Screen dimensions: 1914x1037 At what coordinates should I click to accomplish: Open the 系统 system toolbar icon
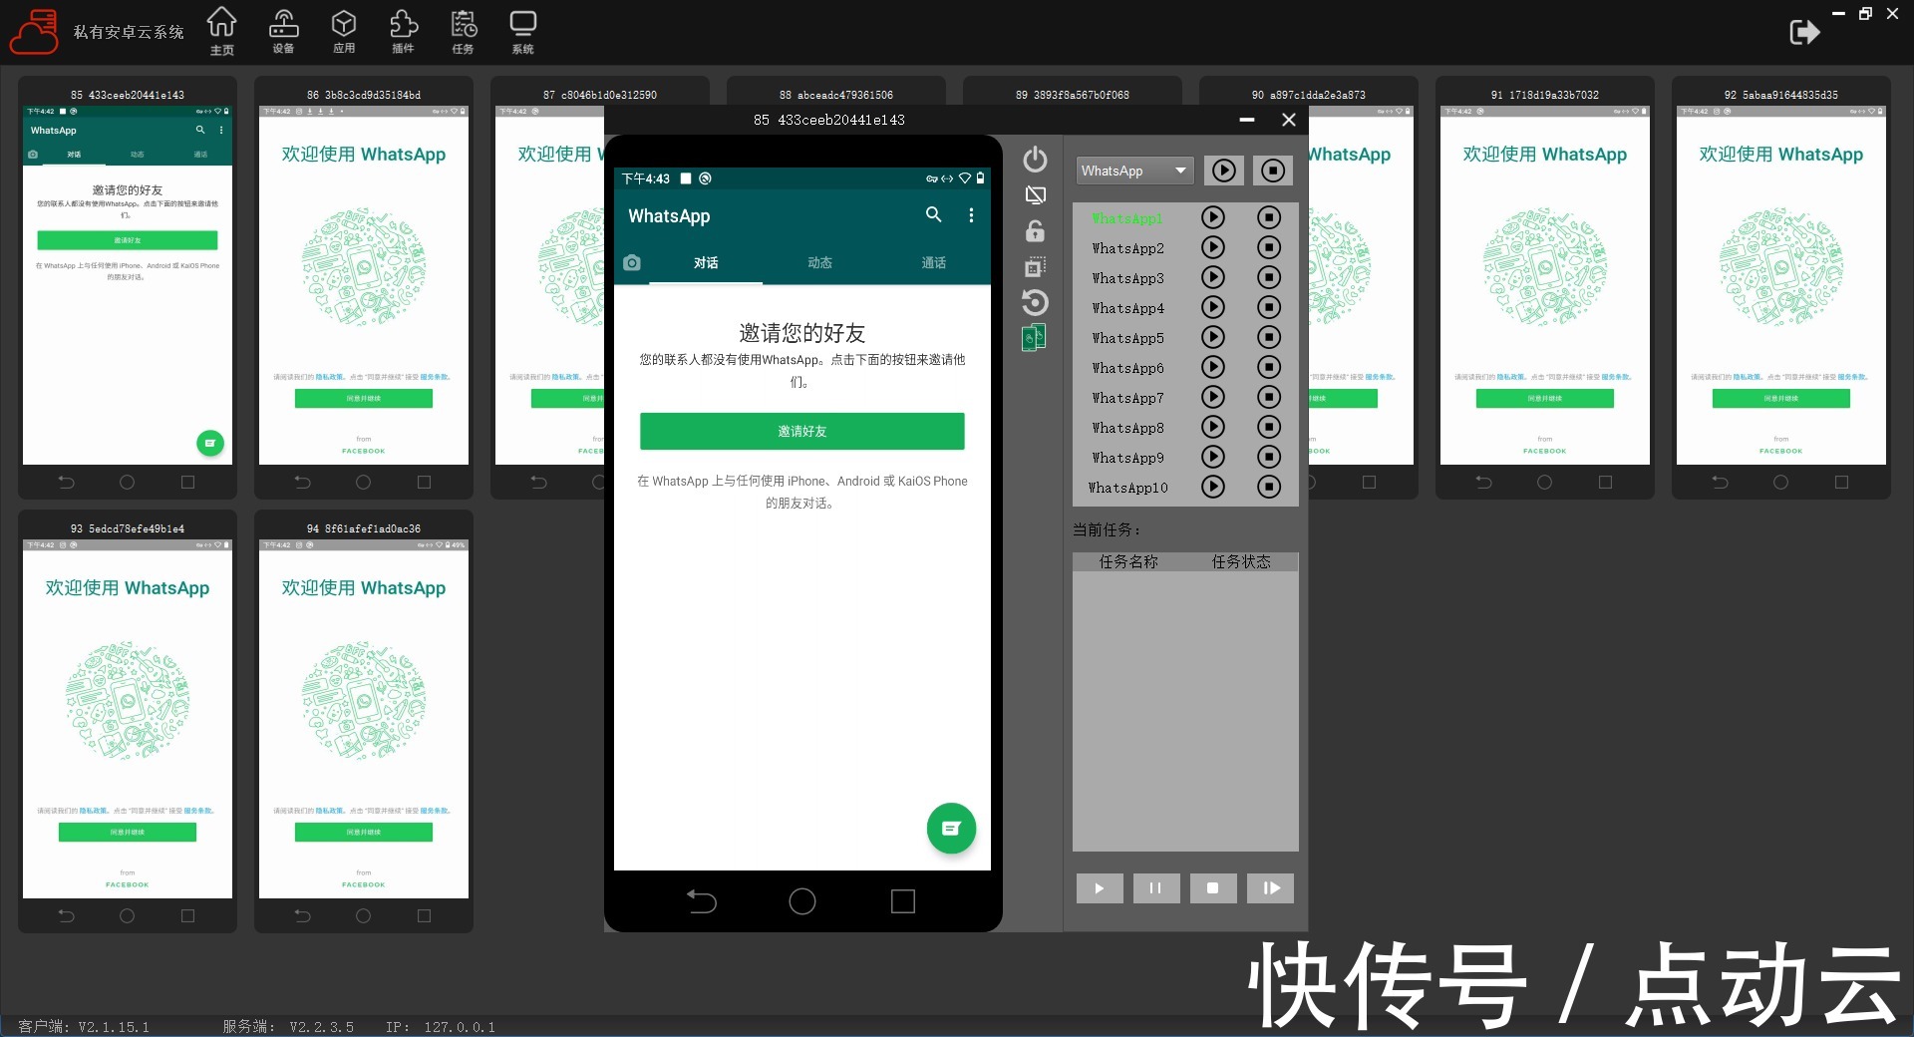coord(522,30)
